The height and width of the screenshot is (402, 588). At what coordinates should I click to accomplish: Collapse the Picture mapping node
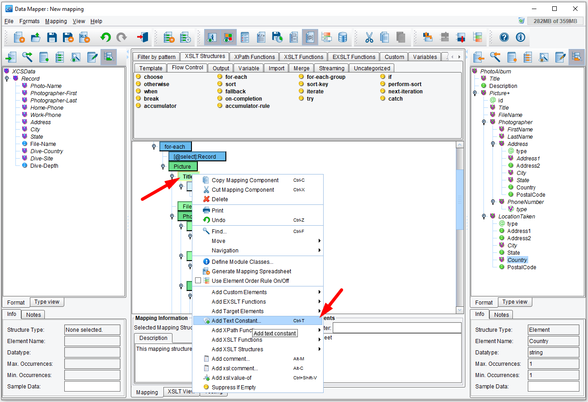[163, 167]
